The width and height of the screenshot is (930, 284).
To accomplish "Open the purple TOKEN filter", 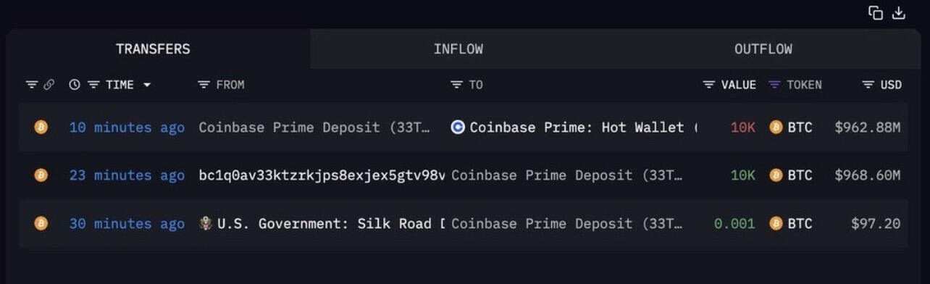I will (x=774, y=85).
